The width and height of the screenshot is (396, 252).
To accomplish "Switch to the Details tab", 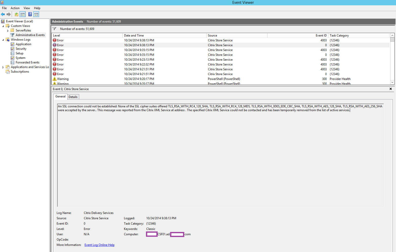I will pos(73,97).
